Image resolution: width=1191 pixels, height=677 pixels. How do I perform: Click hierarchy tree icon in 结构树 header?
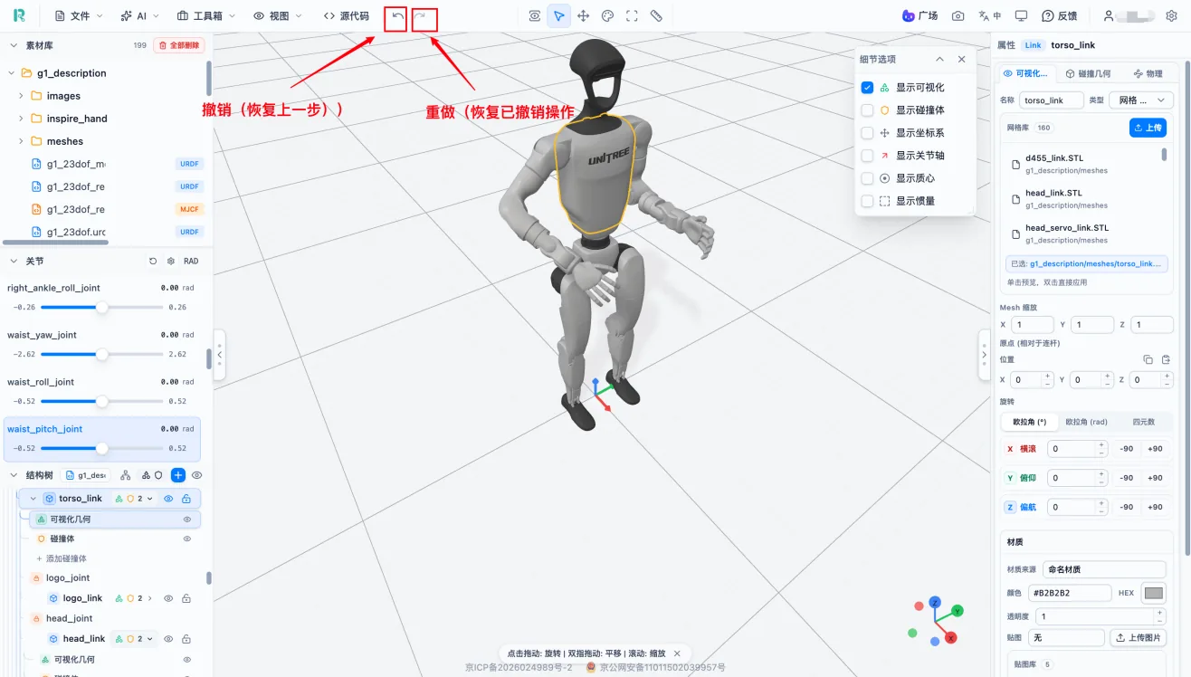[x=126, y=475]
